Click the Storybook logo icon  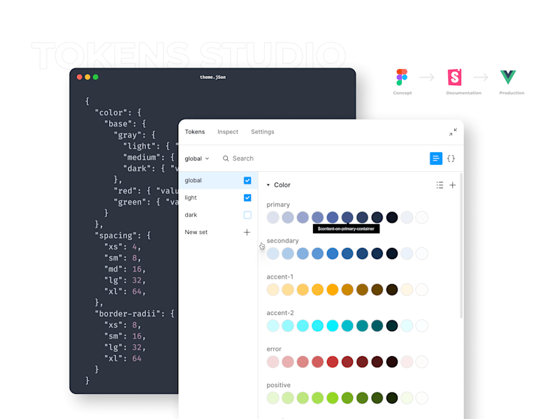tap(455, 77)
